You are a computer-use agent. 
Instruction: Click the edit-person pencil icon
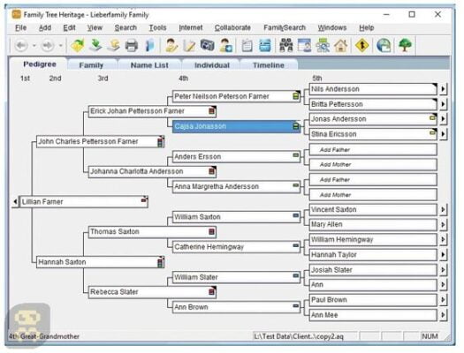(171, 46)
